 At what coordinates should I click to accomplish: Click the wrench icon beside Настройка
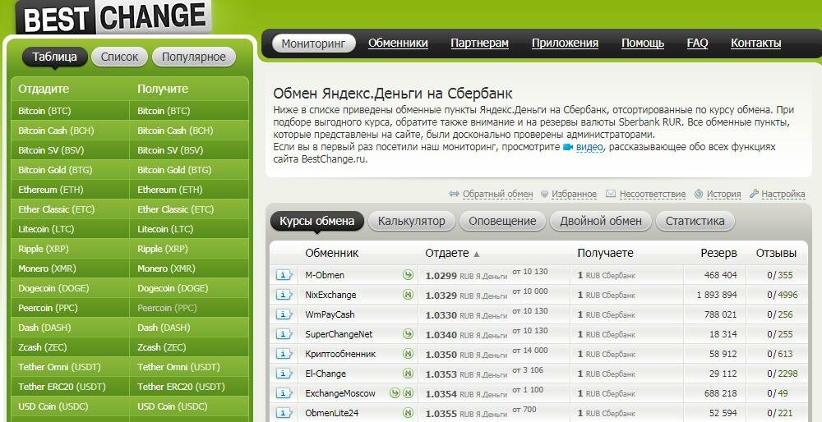[x=754, y=193]
